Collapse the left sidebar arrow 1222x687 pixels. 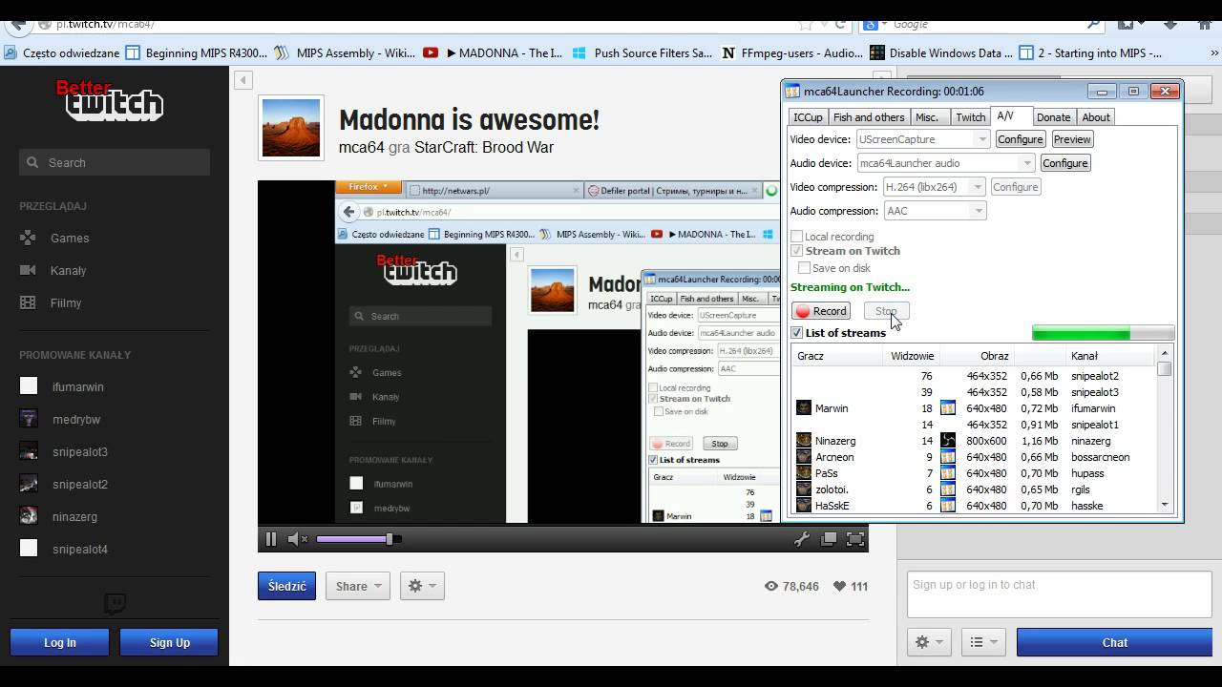pos(243,80)
